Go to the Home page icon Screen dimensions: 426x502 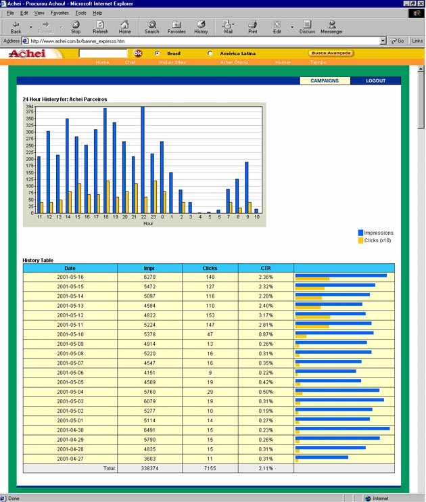[124, 26]
